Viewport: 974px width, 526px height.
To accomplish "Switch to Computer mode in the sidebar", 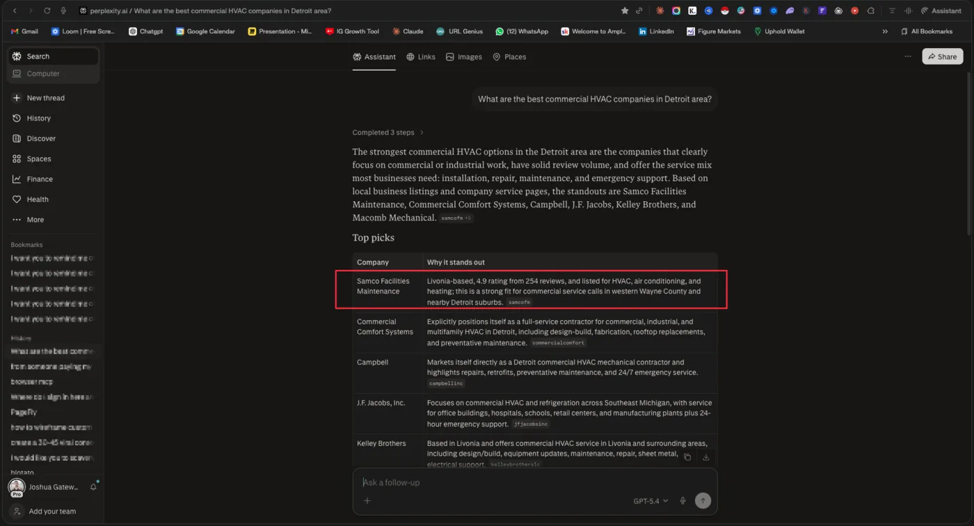I will 53,74.
